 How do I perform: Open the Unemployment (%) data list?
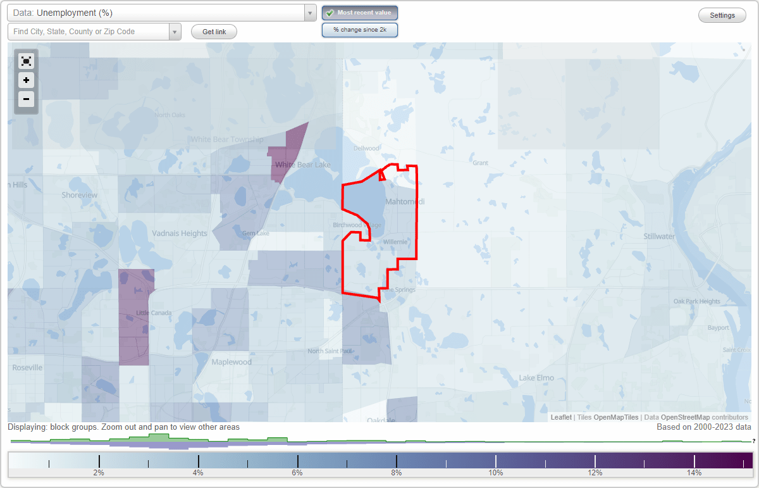(158, 12)
